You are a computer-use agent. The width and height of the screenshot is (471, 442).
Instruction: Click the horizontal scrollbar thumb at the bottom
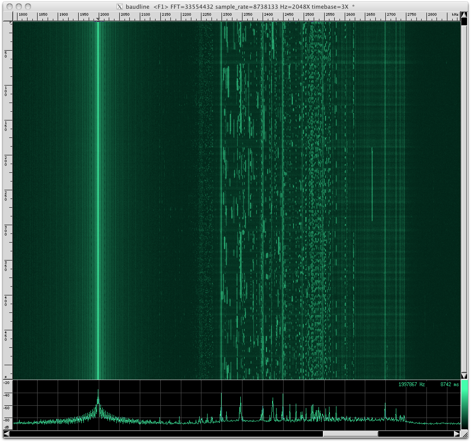[350, 434]
